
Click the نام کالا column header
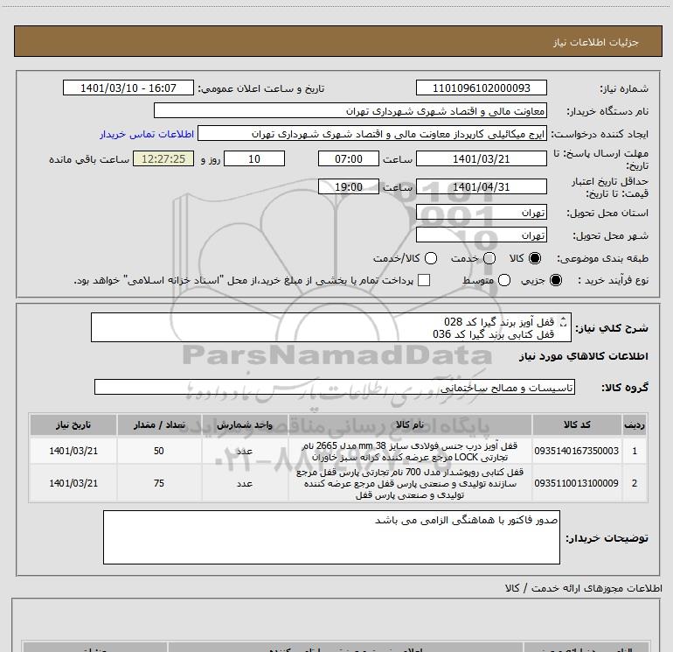coord(410,424)
